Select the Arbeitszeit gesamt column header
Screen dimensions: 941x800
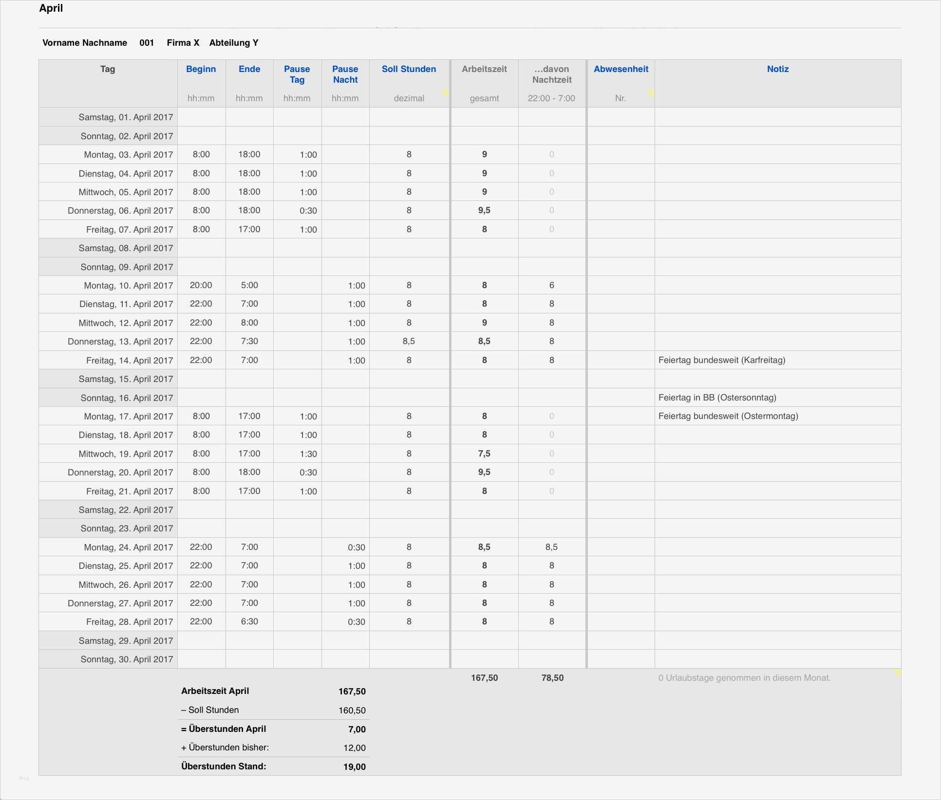pyautogui.click(x=484, y=69)
